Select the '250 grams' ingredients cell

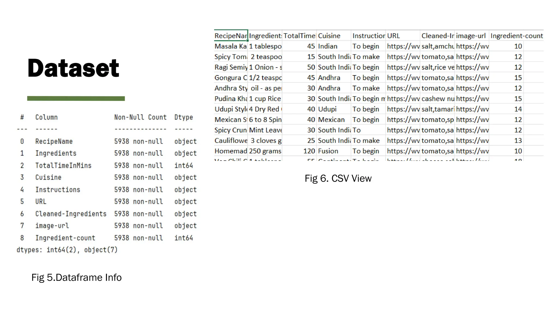(x=265, y=151)
